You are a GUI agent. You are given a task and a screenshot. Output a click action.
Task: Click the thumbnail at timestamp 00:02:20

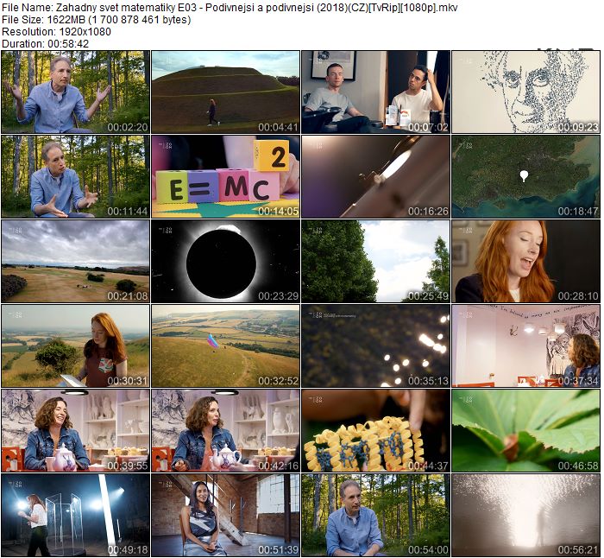tap(75, 92)
